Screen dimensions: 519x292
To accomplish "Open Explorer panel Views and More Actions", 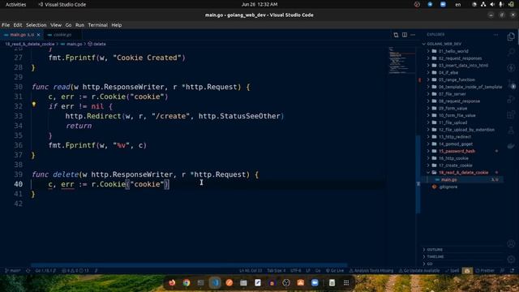I will (x=495, y=34).
